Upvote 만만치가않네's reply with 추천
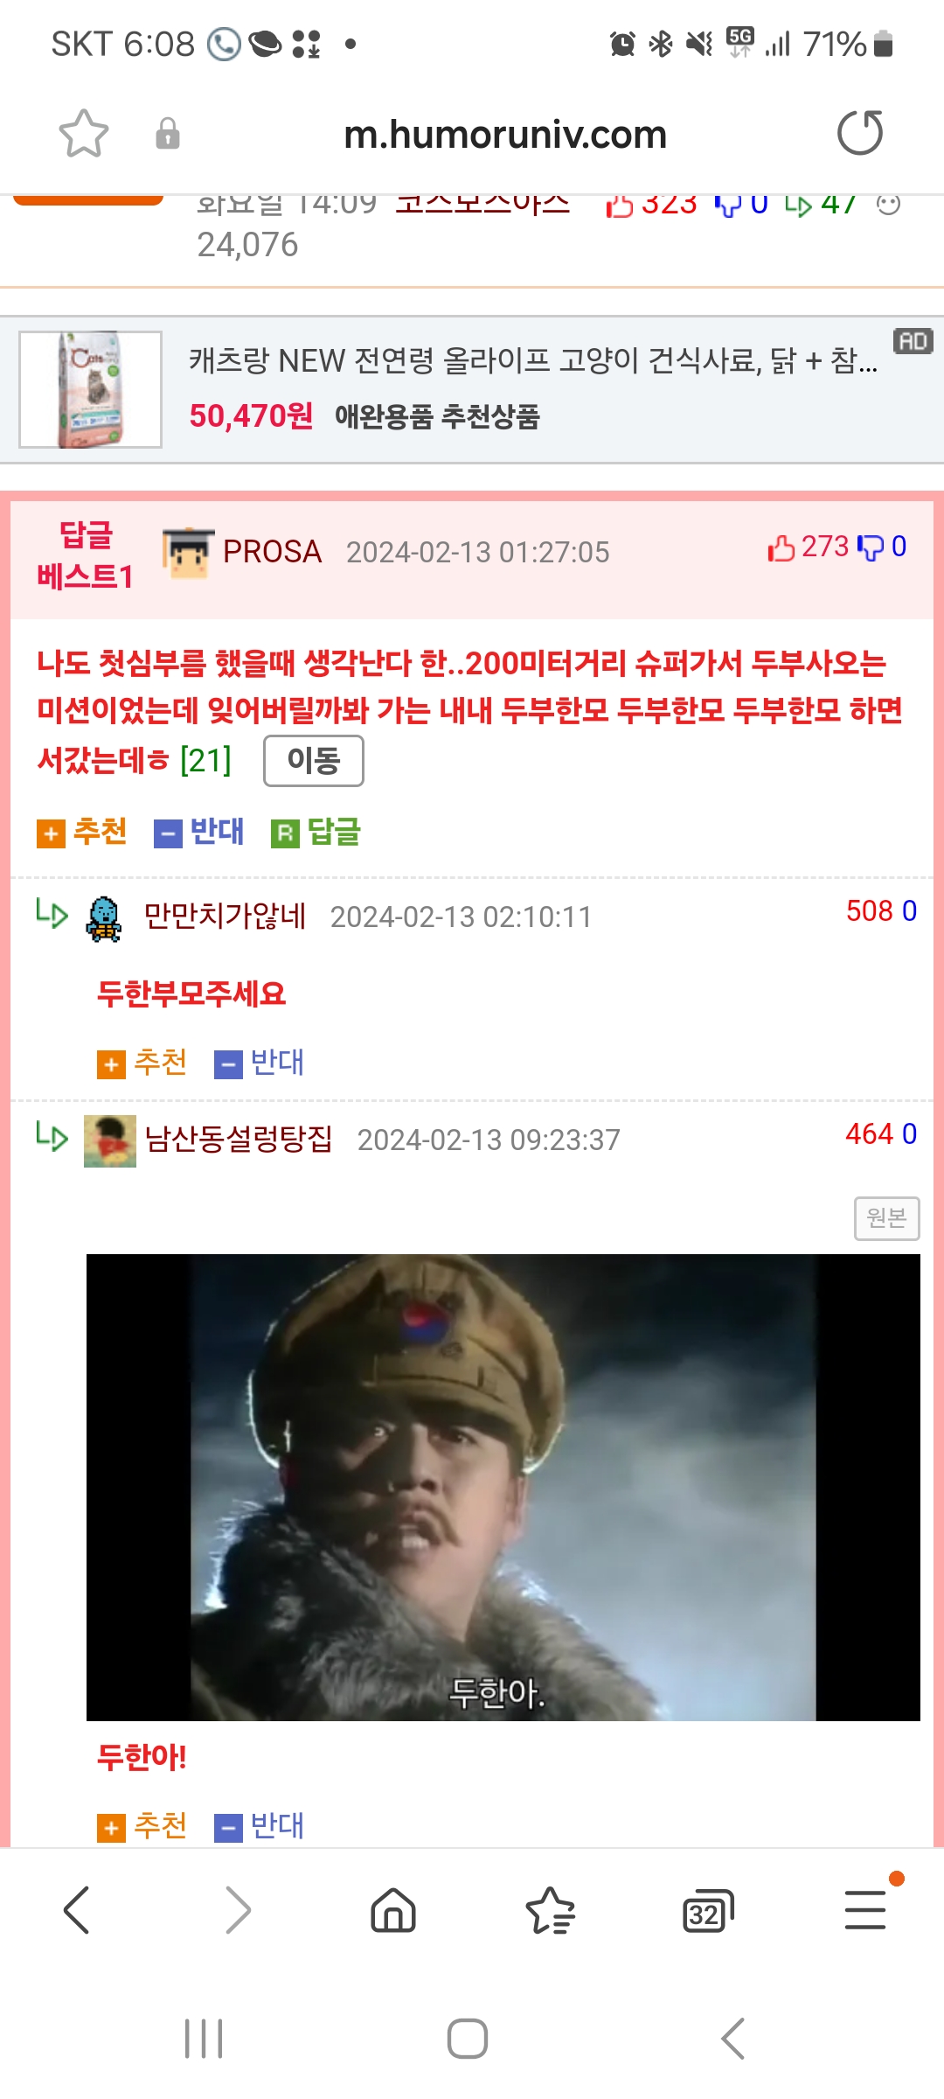944x2099 pixels. (142, 1063)
